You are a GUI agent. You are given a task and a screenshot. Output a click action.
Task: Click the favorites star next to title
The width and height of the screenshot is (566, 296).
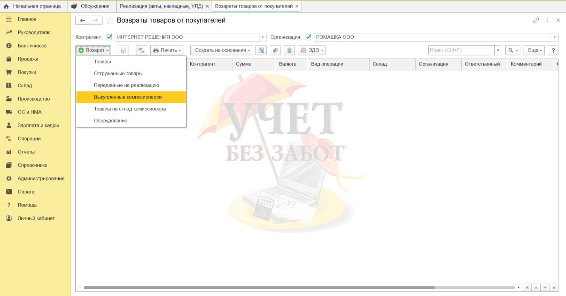[x=110, y=21]
